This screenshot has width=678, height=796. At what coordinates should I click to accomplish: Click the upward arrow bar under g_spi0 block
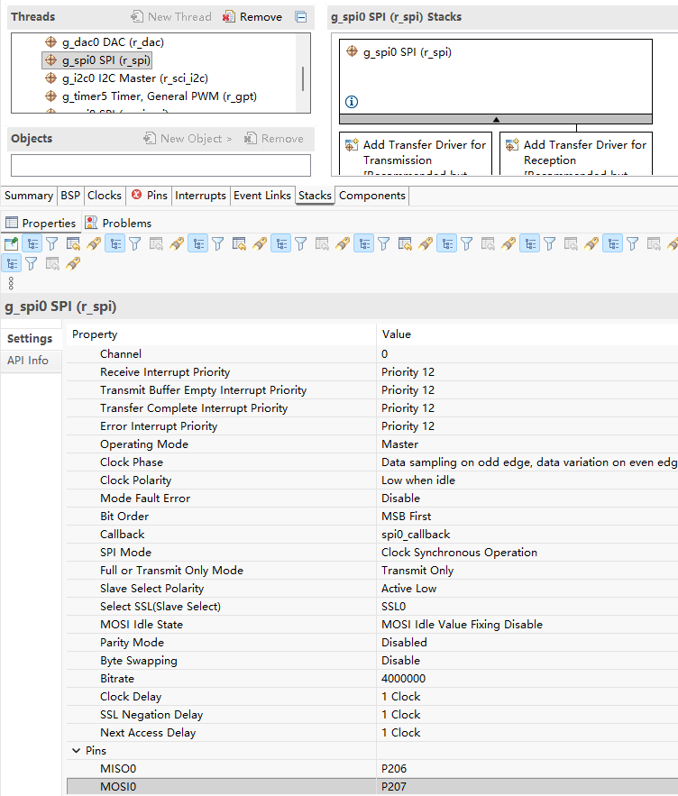pos(496,119)
